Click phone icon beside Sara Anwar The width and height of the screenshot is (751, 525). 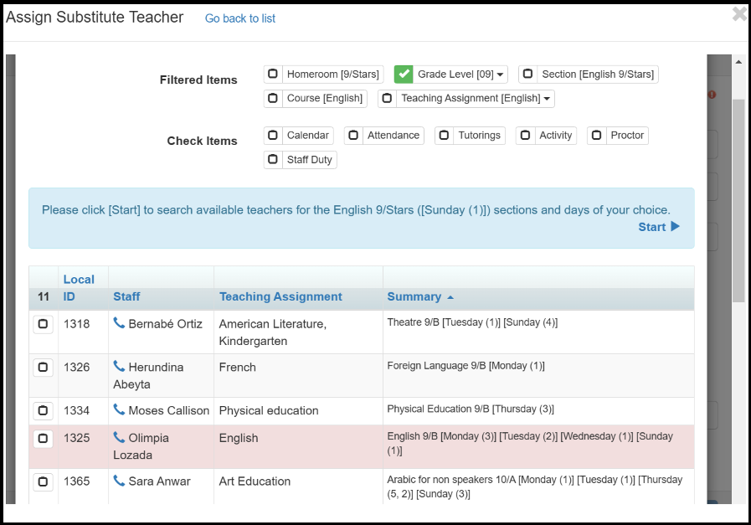coord(119,481)
